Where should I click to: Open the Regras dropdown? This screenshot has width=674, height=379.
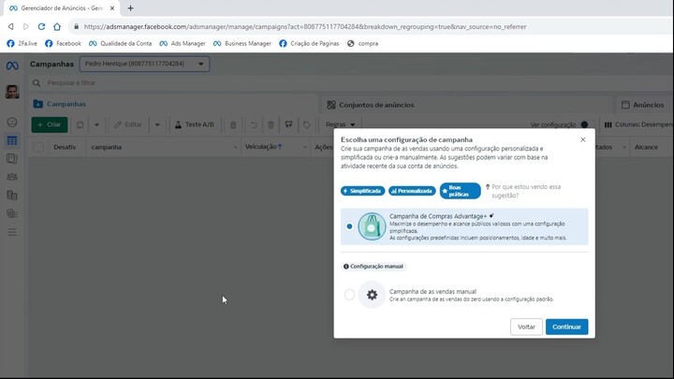click(341, 124)
